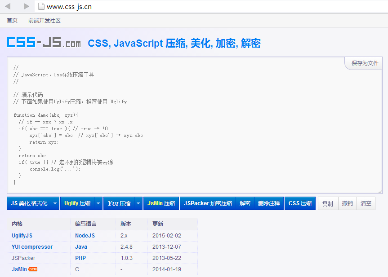This screenshot has width=388, height=277.
Task: Click the textarea resize handle corner
Action: [x=380, y=192]
